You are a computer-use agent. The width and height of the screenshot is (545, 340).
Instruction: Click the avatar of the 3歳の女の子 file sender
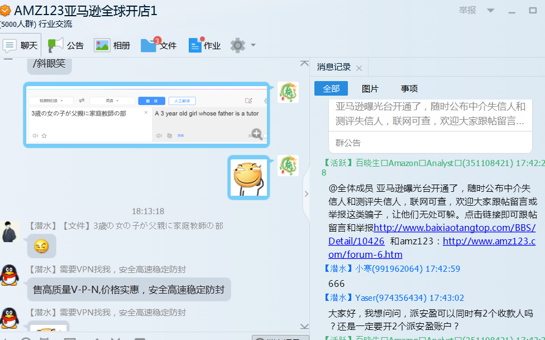[x=9, y=232]
